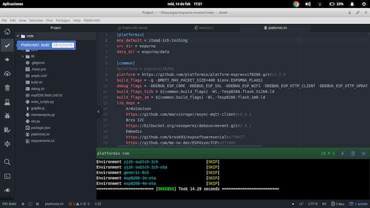370x208 pixels.
Task: Open the debug bug icon in sidebar
Action: [x=7, y=116]
